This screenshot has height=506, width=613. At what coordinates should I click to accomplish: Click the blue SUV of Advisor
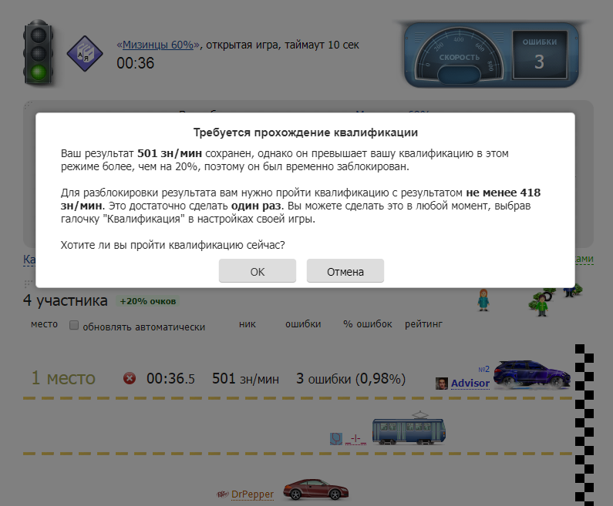click(532, 375)
